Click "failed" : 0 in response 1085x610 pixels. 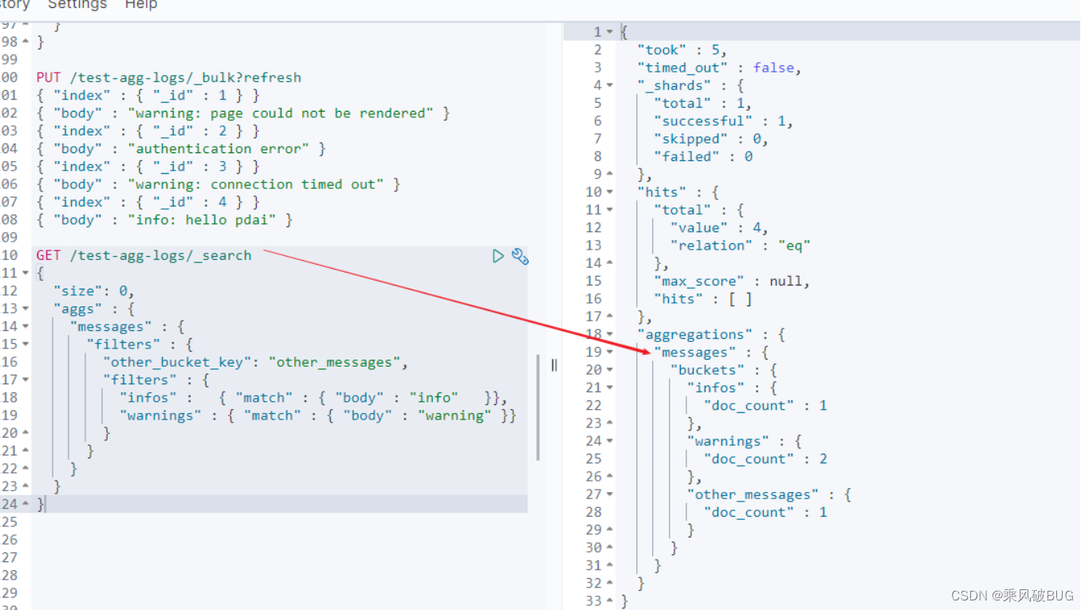tap(703, 156)
